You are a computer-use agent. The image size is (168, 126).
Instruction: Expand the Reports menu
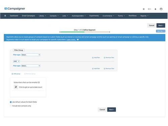[x=144, y=16]
